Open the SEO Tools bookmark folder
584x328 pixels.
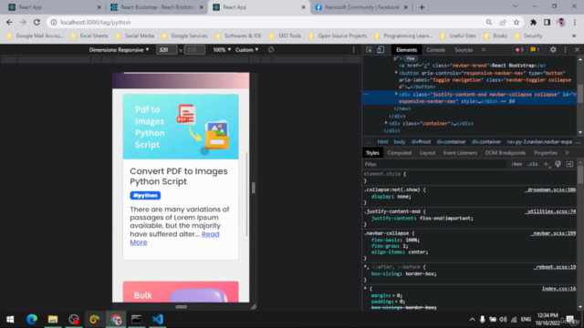coord(285,36)
